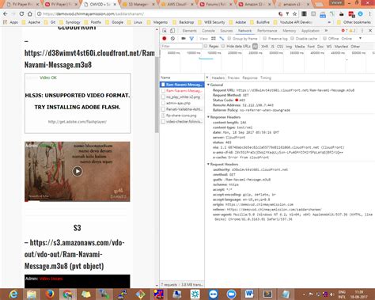The image size is (375, 300).
Task: Open the Chrome three-dot menu
Action: [370, 13]
